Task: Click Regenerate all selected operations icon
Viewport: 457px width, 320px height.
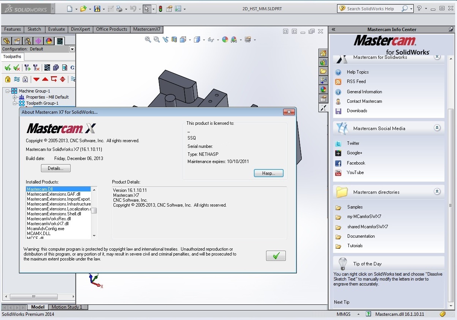Action: click(x=27, y=67)
